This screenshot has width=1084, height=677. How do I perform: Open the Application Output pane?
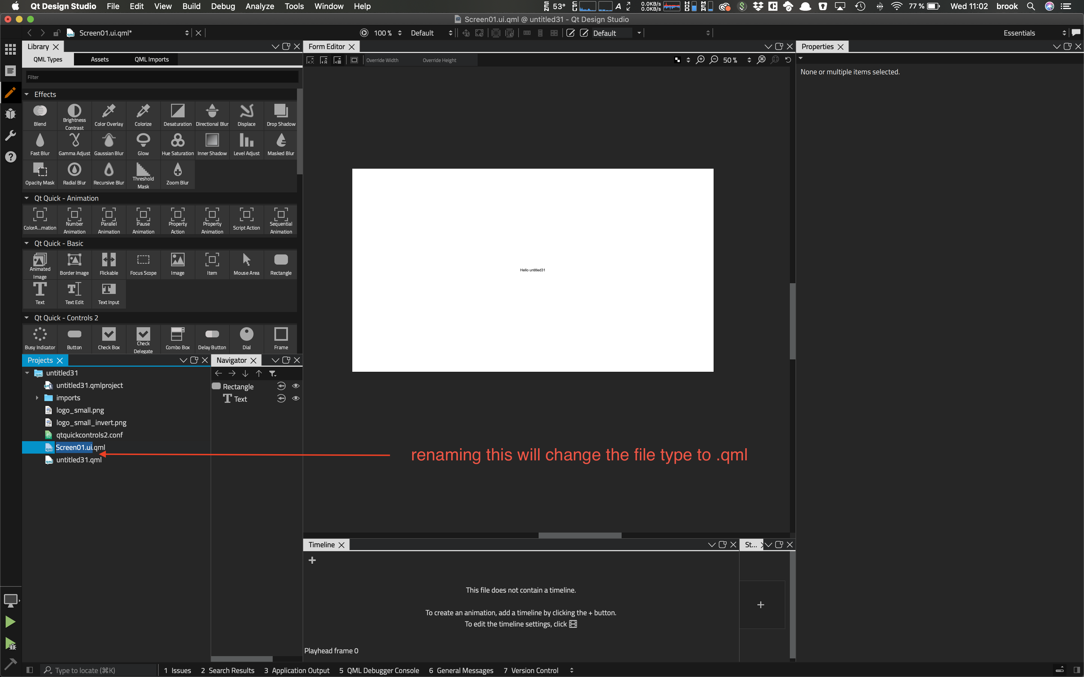tap(296, 670)
